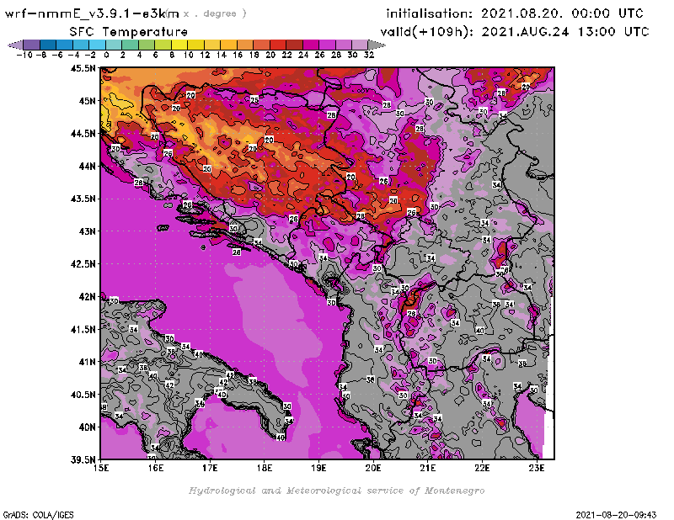Click the orange legend swatch between 16 and 18
The height and width of the screenshot is (520, 674).
click(244, 45)
